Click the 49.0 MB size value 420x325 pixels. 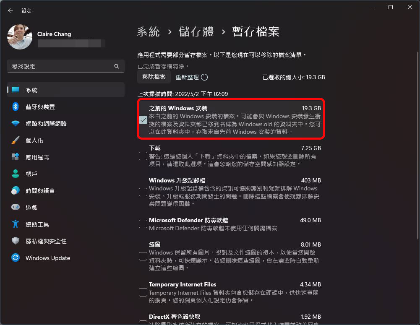310,220
